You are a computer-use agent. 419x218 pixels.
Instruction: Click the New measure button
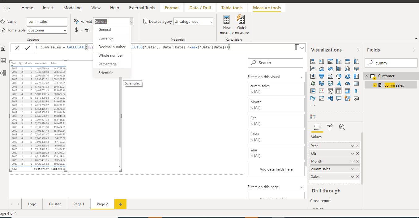(227, 25)
